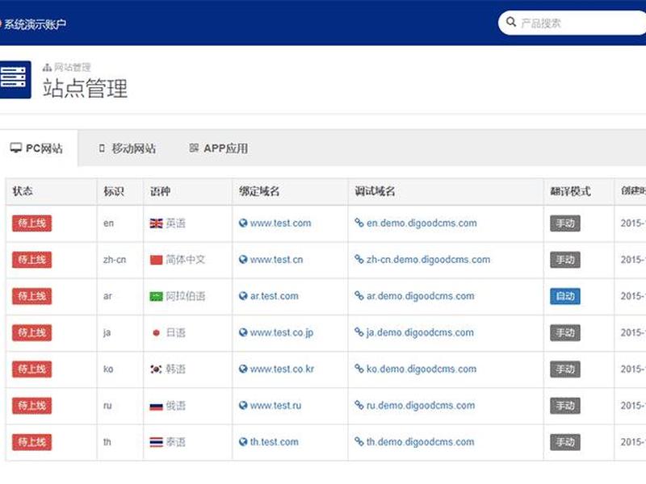Screen dimensions: 646x484
Task: Click the Arabic flag icon for 阿拉伯语
Action: [x=156, y=296]
